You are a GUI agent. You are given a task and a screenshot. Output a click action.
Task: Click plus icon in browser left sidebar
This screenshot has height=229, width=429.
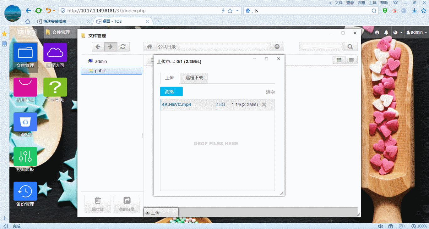[4, 218]
